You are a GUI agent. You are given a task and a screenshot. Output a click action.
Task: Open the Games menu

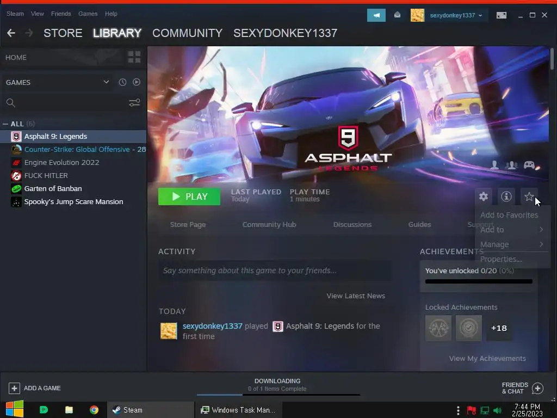(x=88, y=14)
